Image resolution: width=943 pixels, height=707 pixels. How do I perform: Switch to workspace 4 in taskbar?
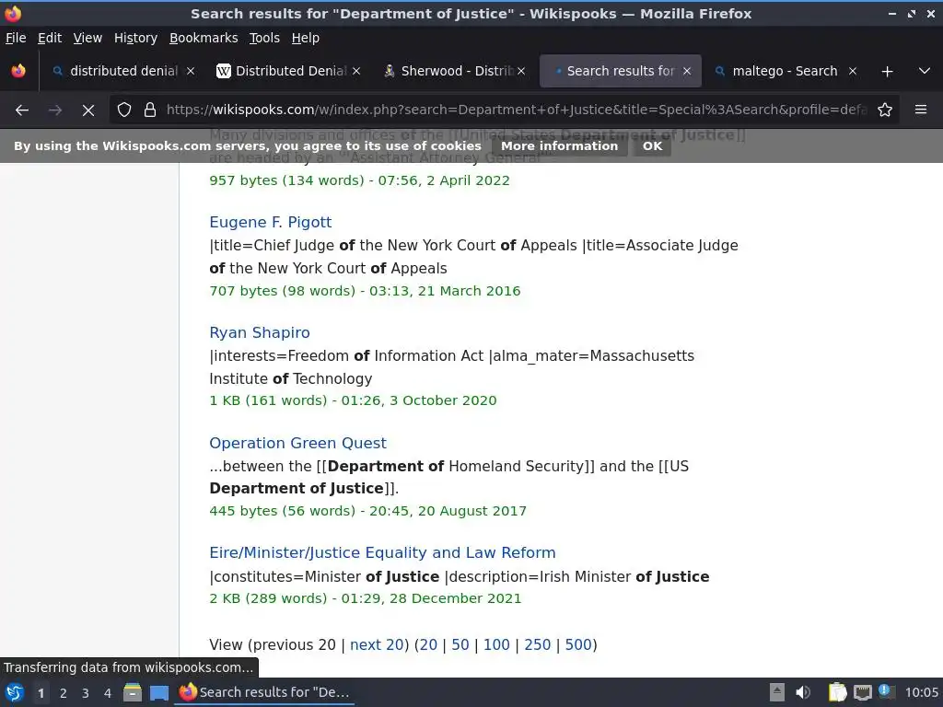(x=108, y=693)
